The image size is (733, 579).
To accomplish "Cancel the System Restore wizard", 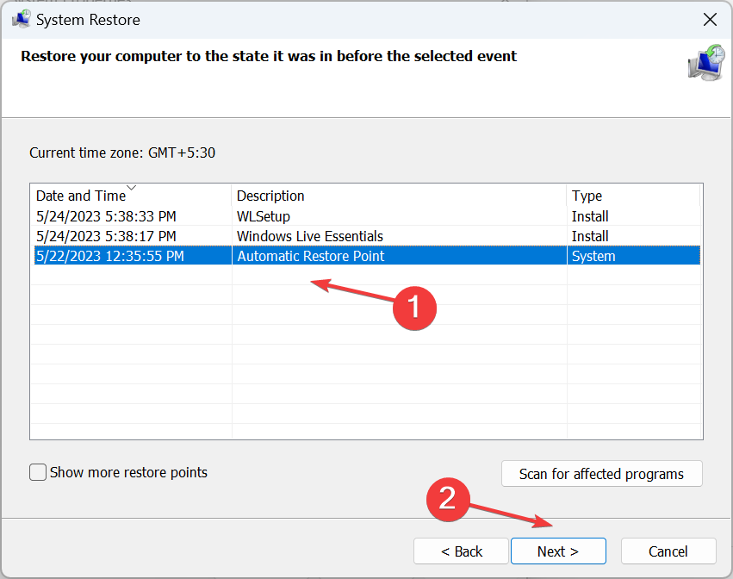I will pos(668,551).
